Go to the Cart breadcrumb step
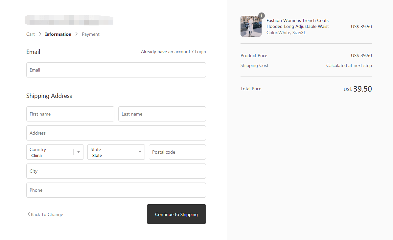 point(31,34)
